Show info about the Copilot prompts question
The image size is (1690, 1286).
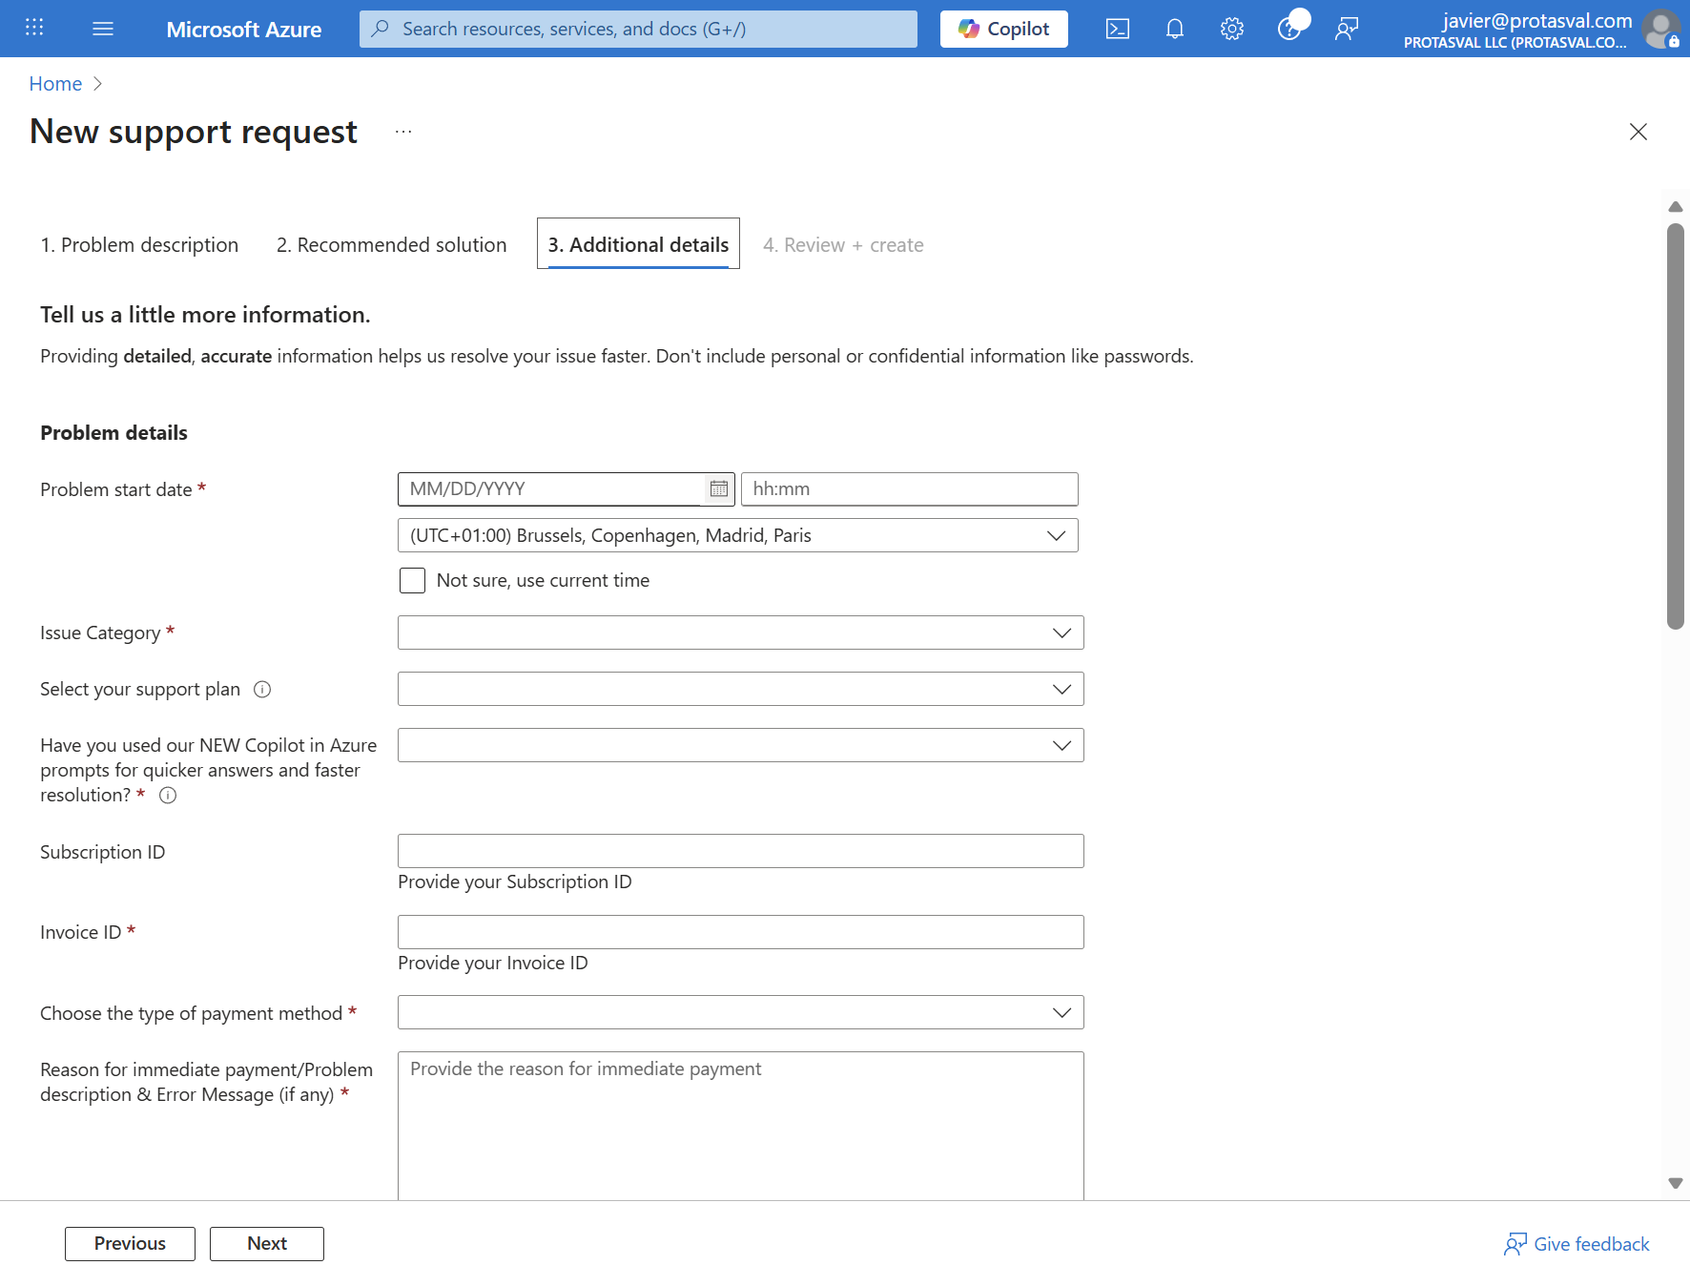tap(168, 796)
